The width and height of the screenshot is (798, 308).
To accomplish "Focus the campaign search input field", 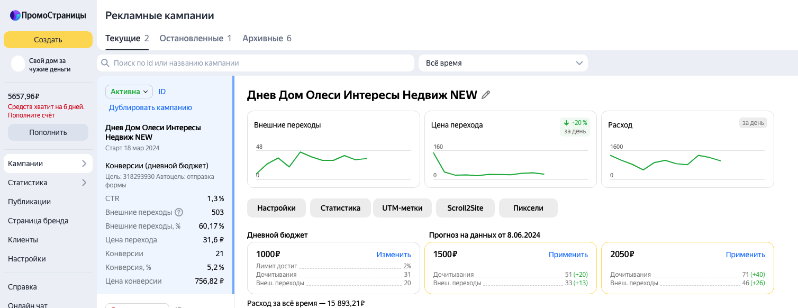I will 255,63.
